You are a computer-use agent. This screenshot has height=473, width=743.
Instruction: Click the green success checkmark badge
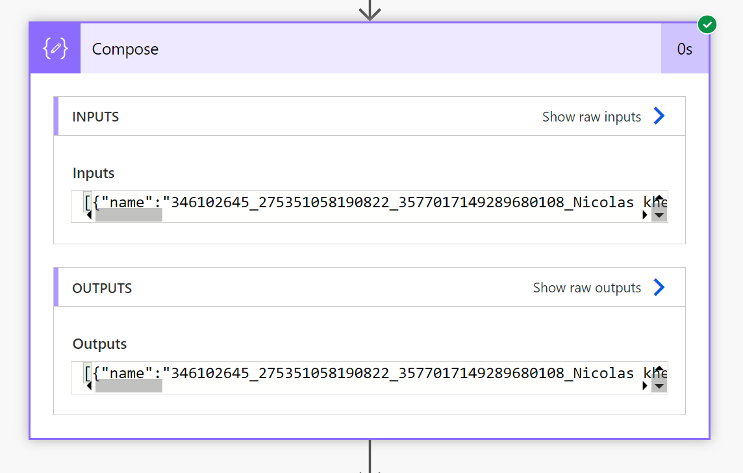pos(707,25)
